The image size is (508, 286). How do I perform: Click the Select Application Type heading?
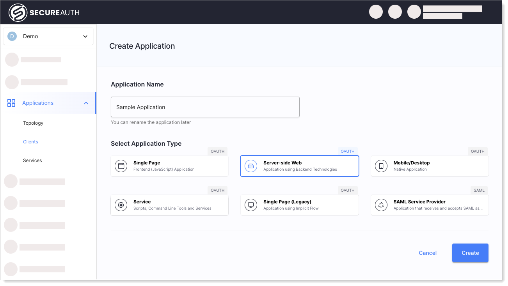coord(146,143)
